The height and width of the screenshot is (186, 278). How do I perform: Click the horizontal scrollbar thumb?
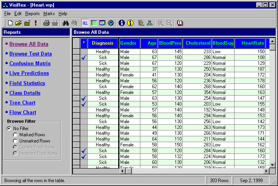(129, 171)
